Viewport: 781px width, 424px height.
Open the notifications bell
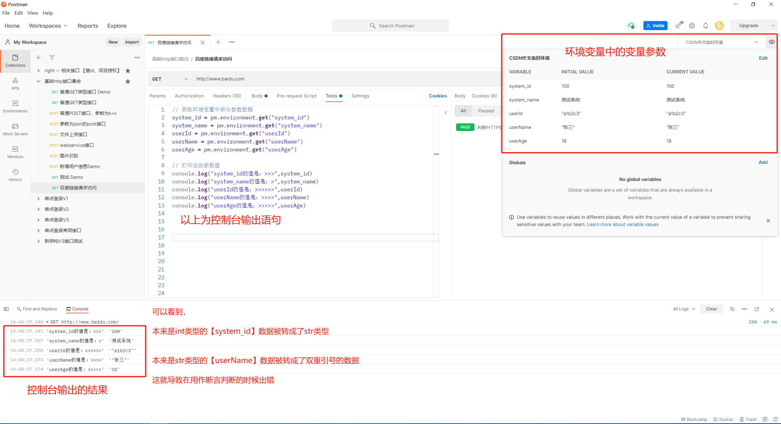pos(706,26)
